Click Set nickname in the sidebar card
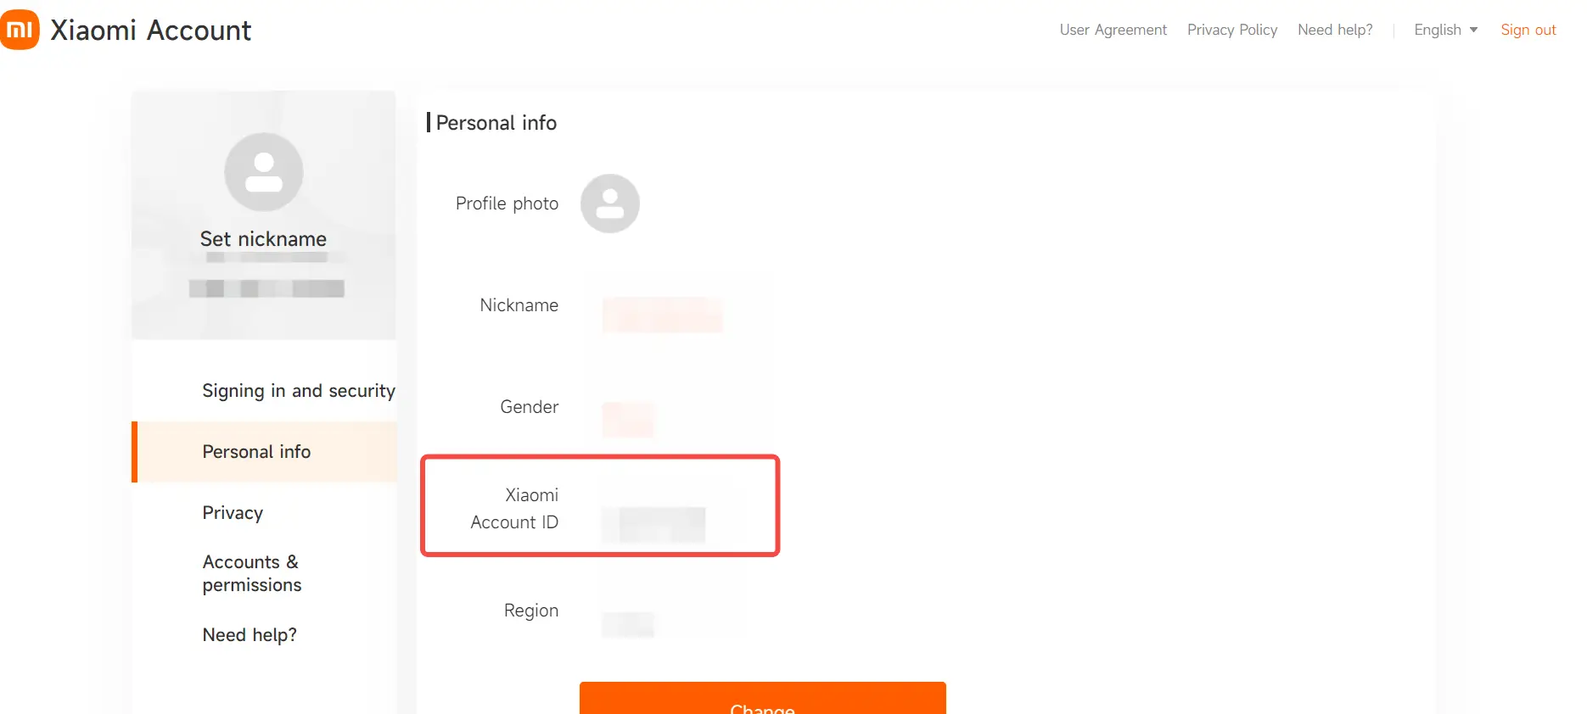 pyautogui.click(x=263, y=238)
